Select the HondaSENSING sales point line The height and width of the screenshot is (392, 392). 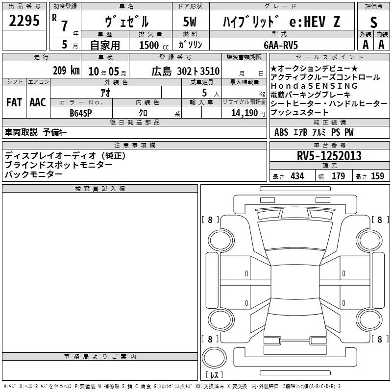[314, 86]
